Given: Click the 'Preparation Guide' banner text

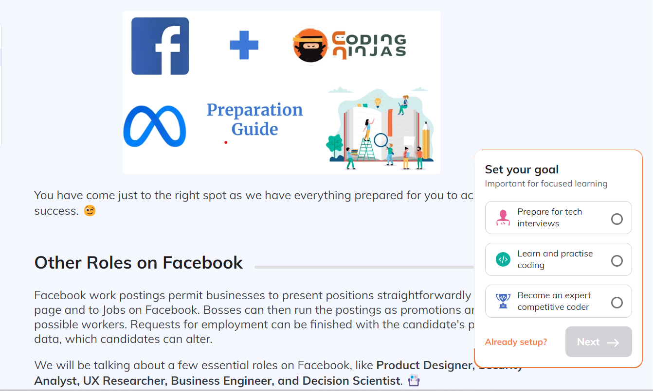Looking at the screenshot, I should click(x=254, y=119).
